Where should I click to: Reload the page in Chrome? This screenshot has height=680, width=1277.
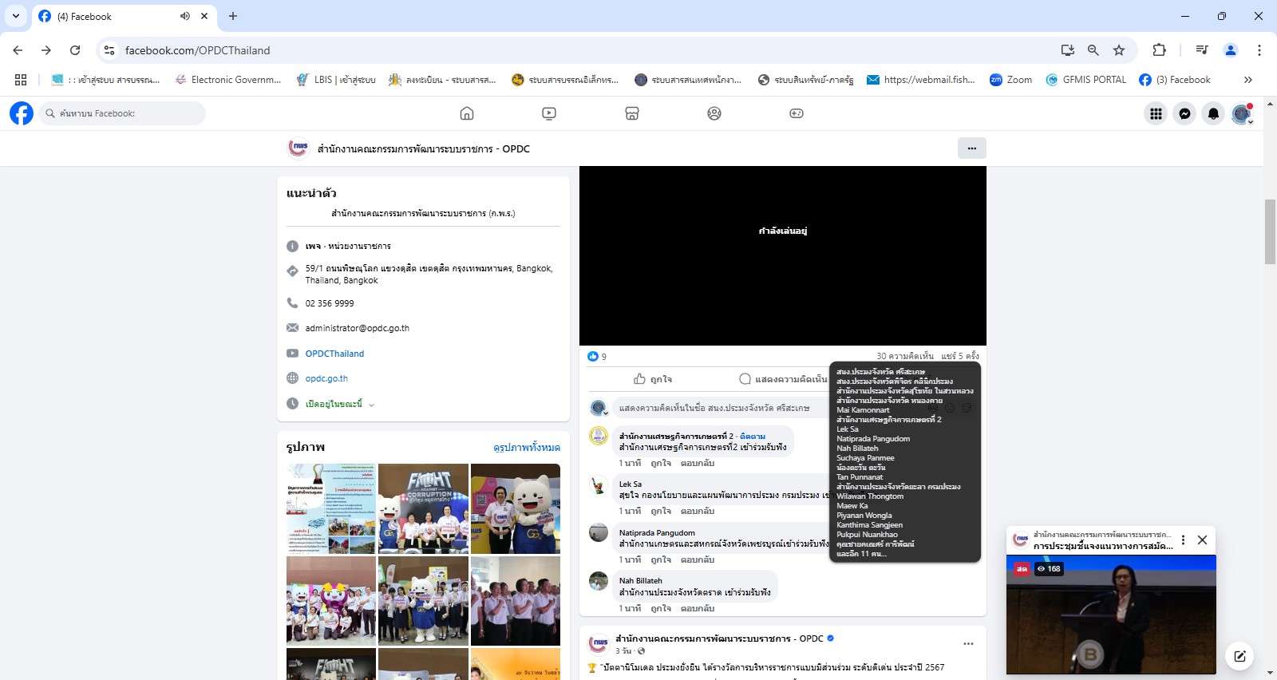[75, 50]
